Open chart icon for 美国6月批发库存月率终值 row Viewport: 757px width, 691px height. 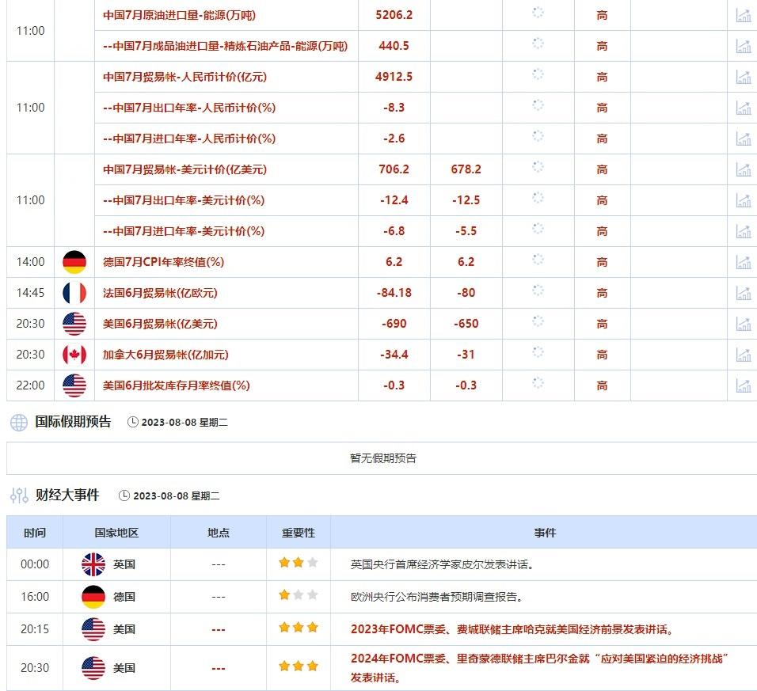click(x=743, y=385)
